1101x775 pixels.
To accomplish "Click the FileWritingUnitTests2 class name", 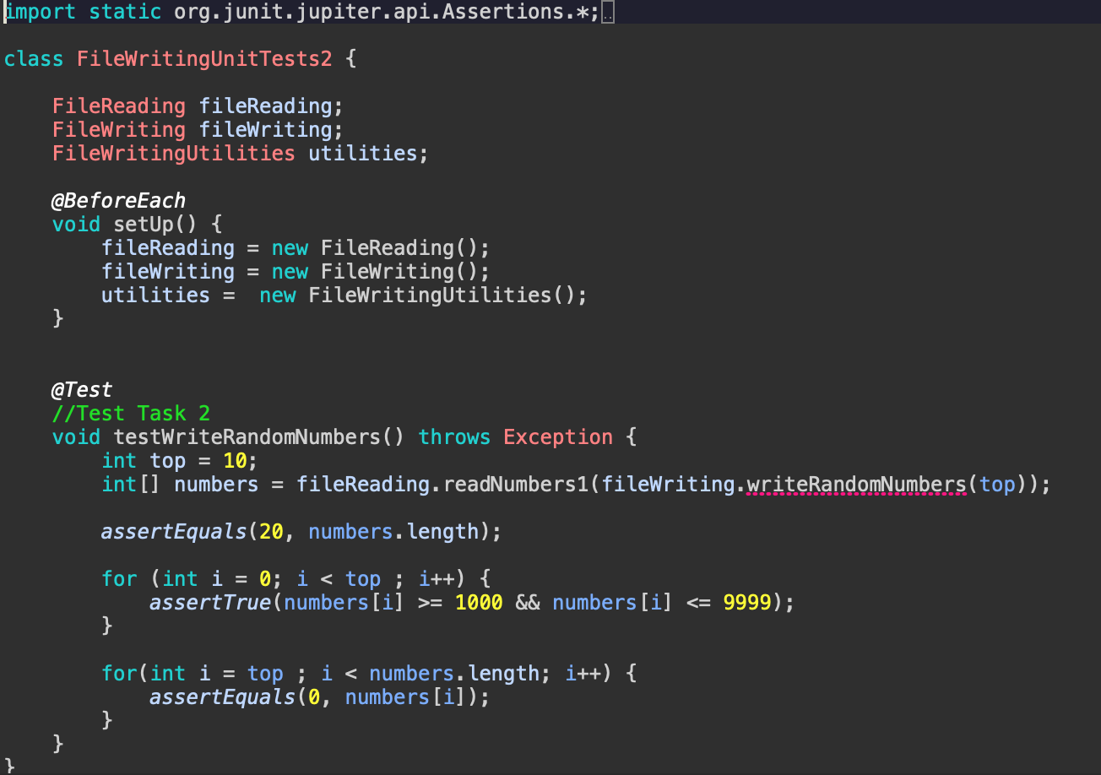I will pyautogui.click(x=204, y=58).
